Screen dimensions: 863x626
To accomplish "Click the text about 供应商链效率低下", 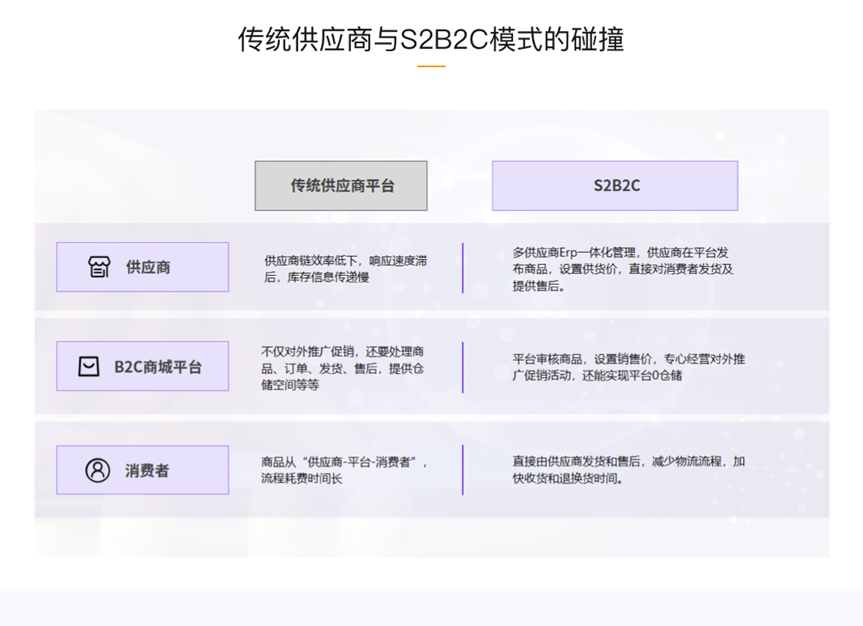I will pyautogui.click(x=345, y=268).
